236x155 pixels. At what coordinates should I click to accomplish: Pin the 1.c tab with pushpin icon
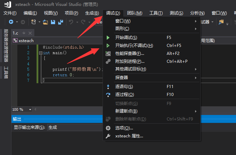(24, 33)
